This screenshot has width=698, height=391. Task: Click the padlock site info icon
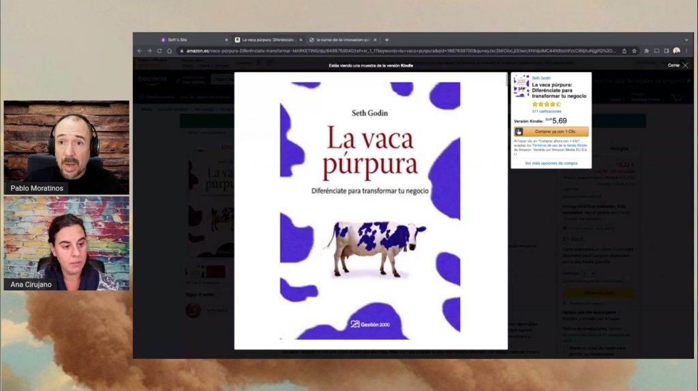pyautogui.click(x=181, y=50)
